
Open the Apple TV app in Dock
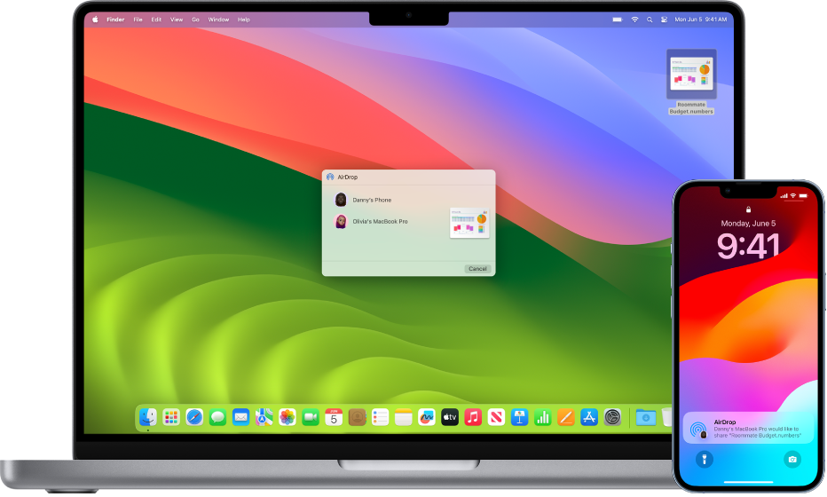(450, 417)
